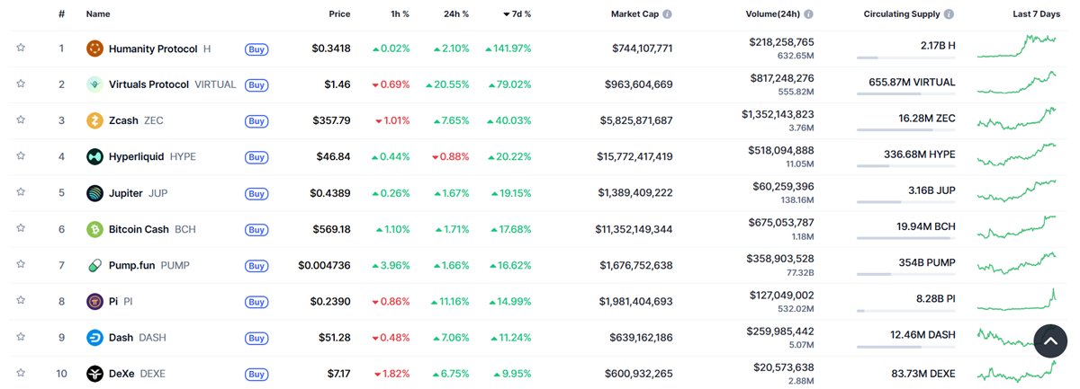Click Hyperliquid volume $518,094,888

(781, 150)
